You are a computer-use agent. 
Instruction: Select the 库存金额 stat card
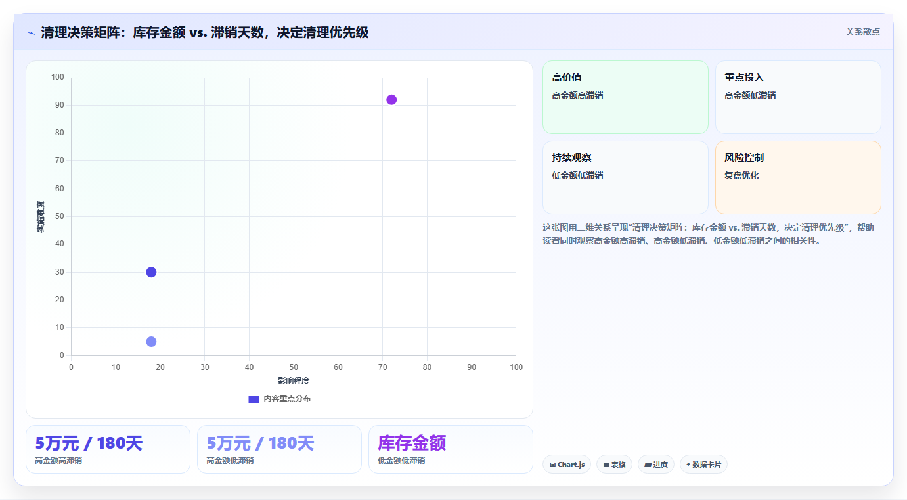point(451,449)
